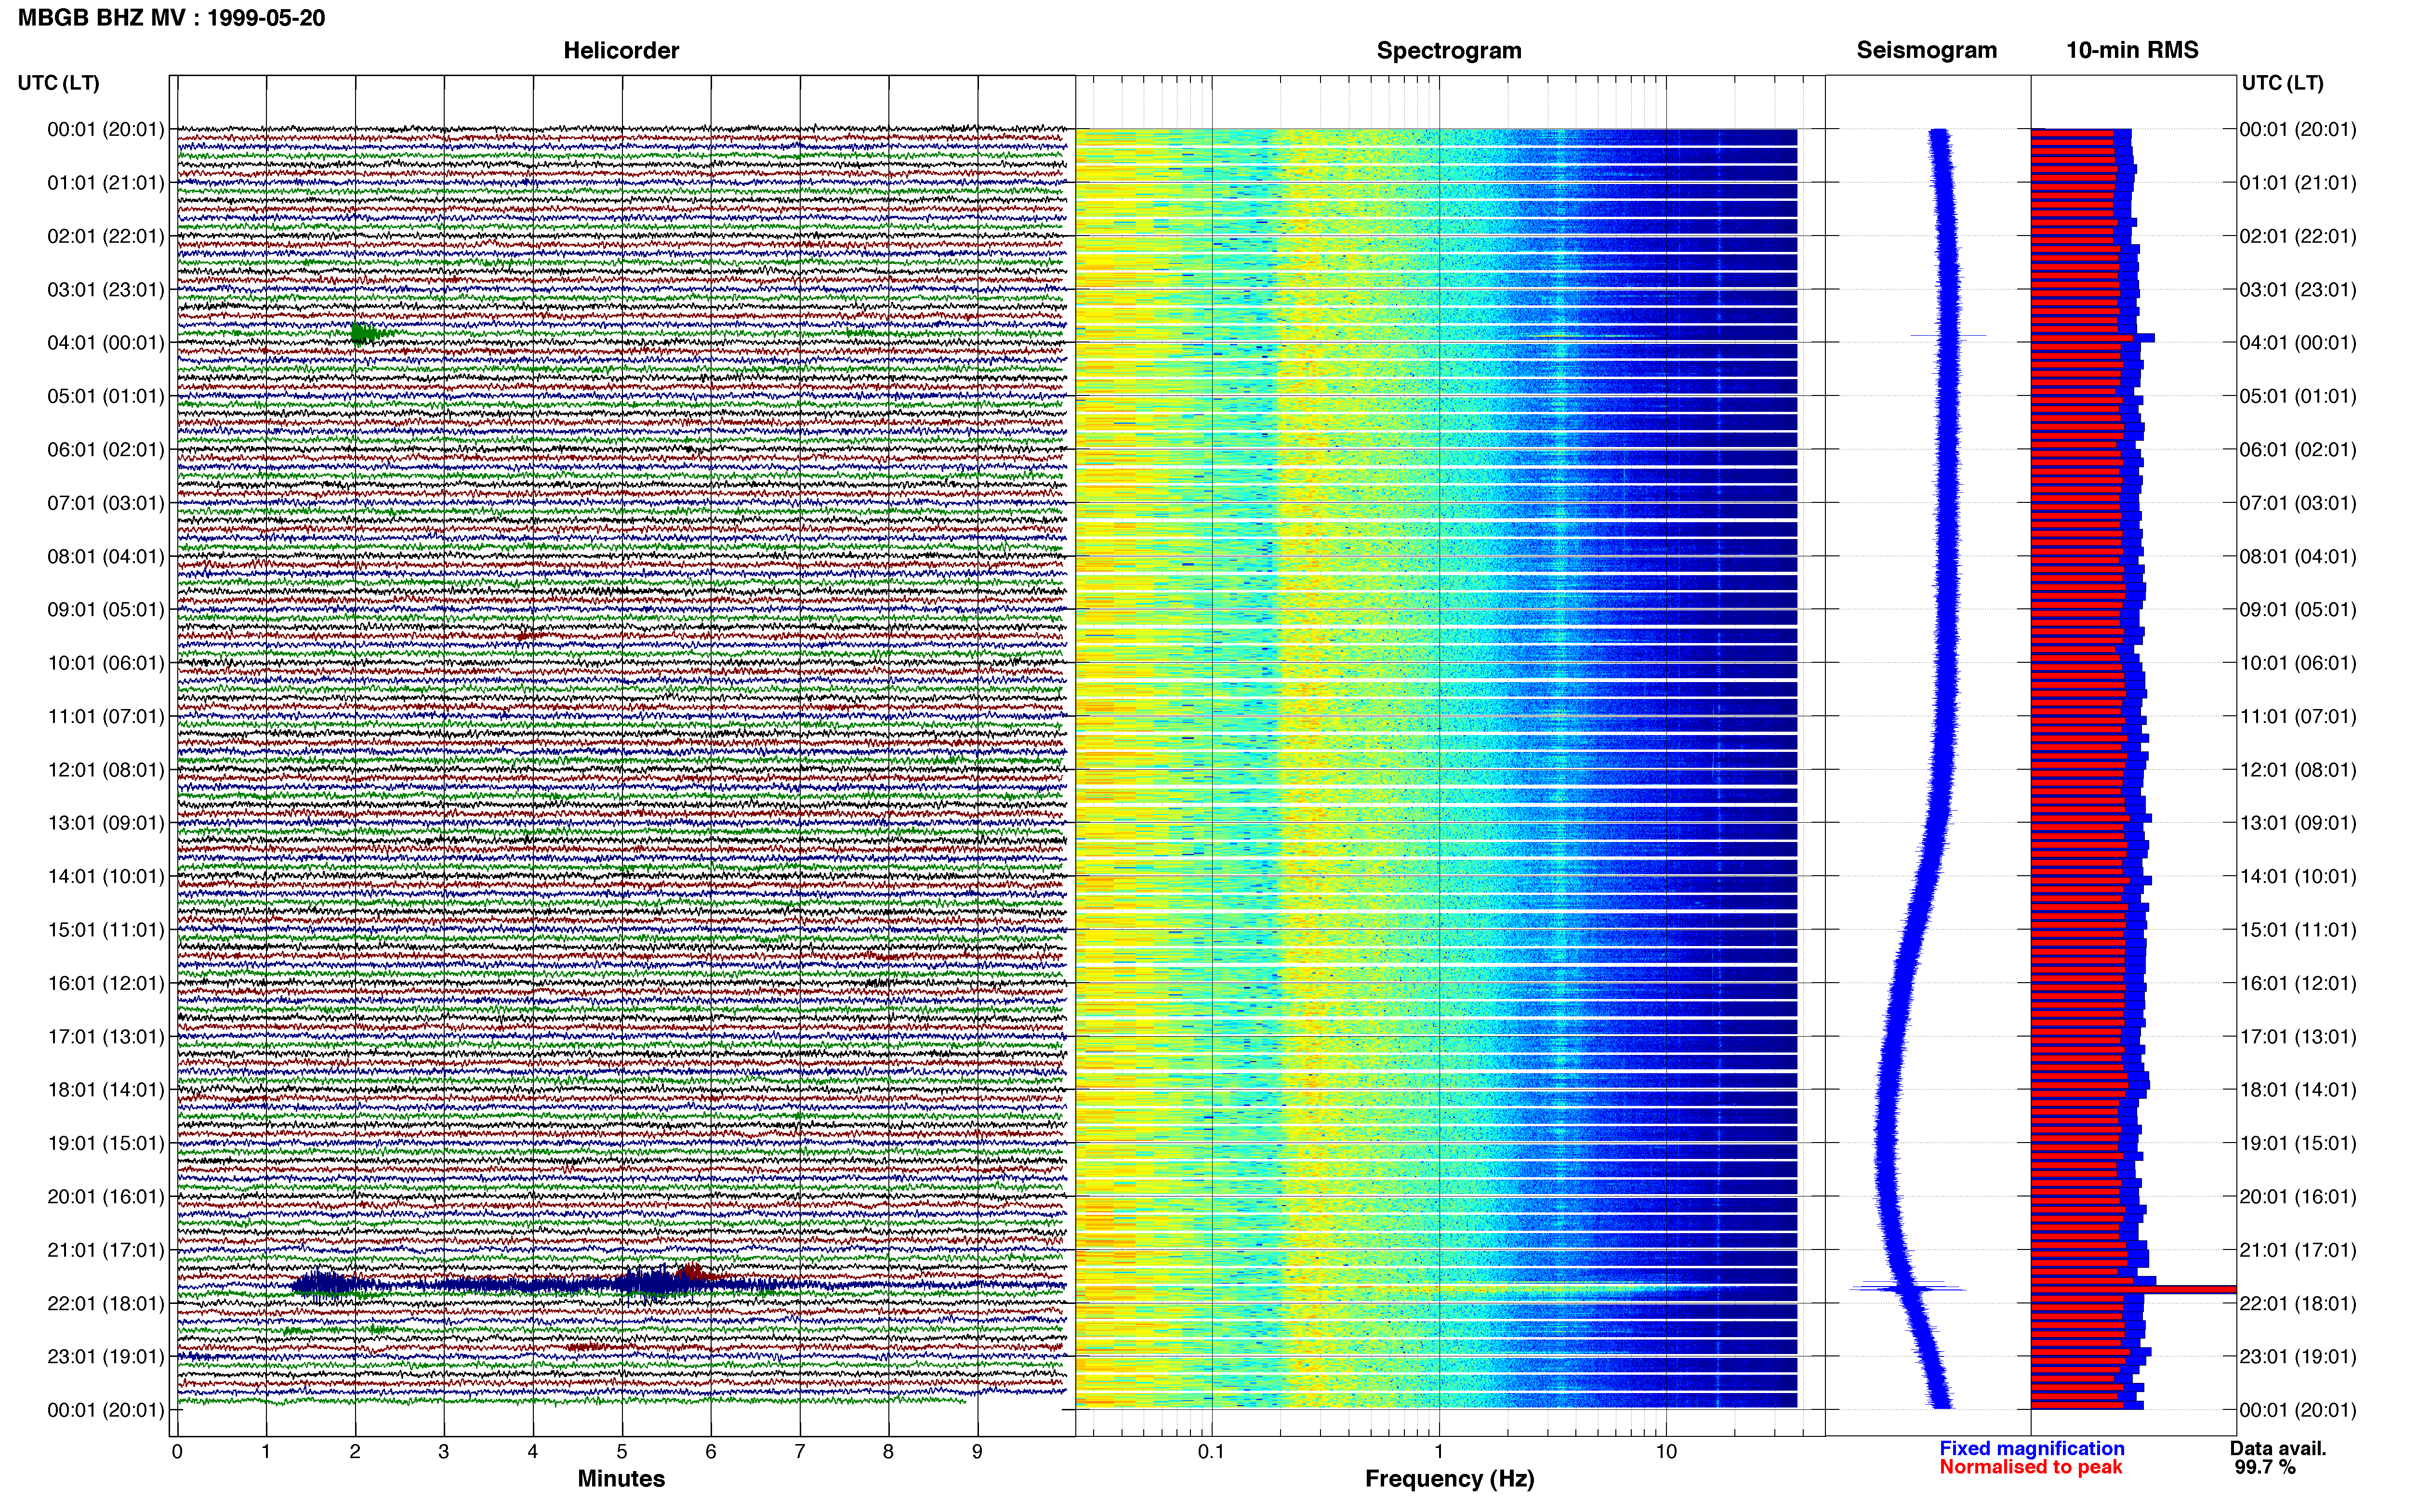Click the red event burst near minute 5.8

pyautogui.click(x=693, y=1273)
